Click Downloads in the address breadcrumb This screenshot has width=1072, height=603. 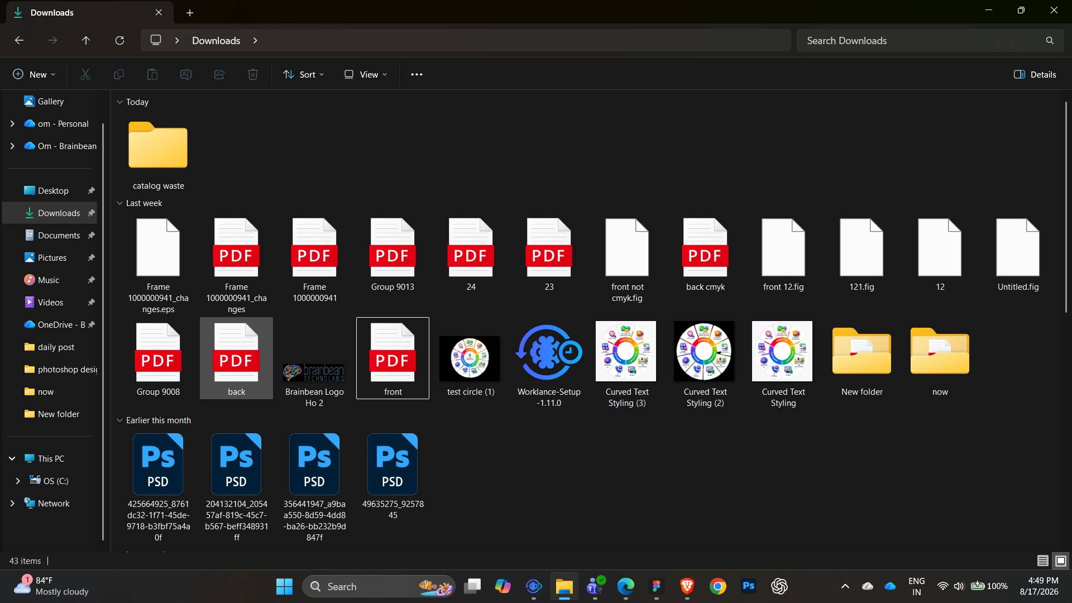tap(216, 40)
